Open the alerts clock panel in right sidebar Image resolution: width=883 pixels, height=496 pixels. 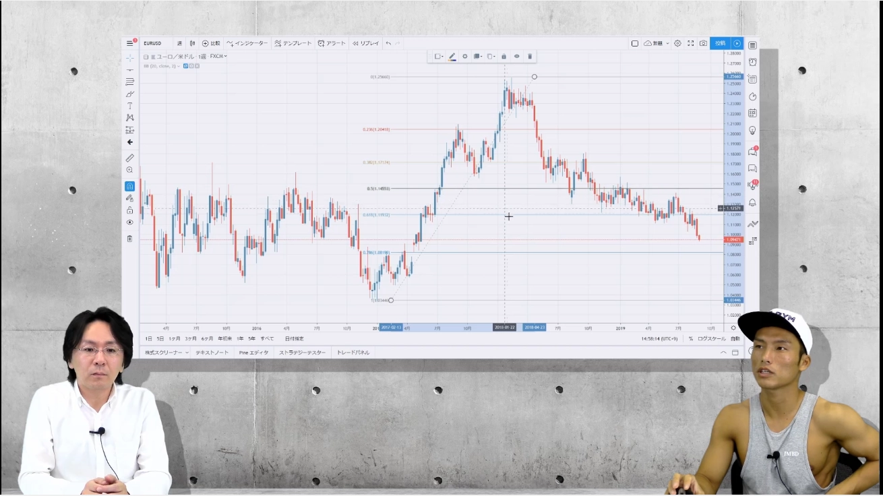pyautogui.click(x=752, y=62)
